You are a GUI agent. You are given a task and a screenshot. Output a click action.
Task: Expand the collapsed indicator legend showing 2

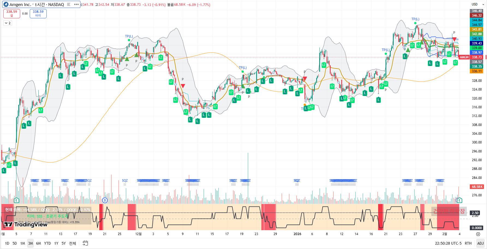[x=8, y=23]
